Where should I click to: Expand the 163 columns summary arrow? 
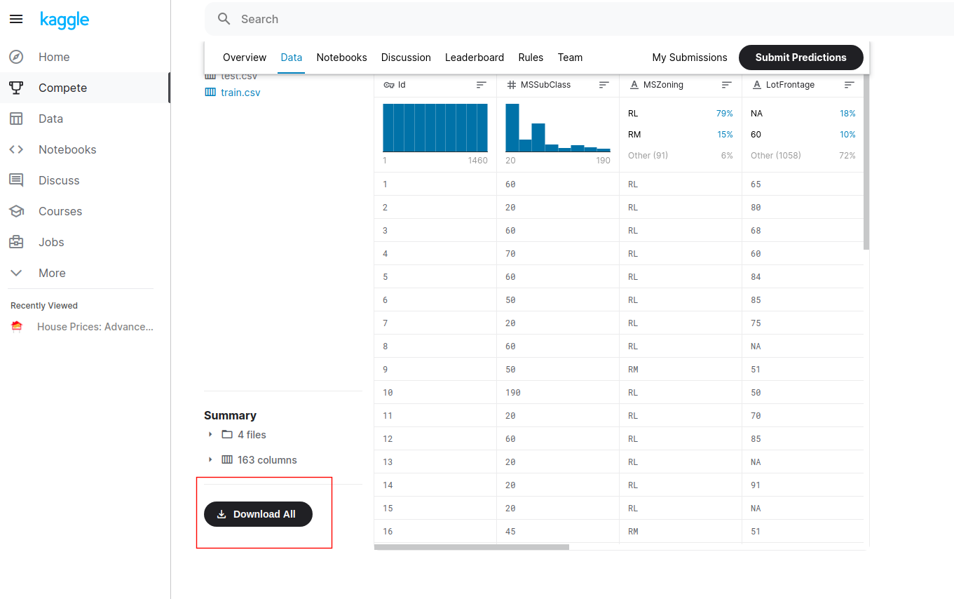pyautogui.click(x=210, y=459)
